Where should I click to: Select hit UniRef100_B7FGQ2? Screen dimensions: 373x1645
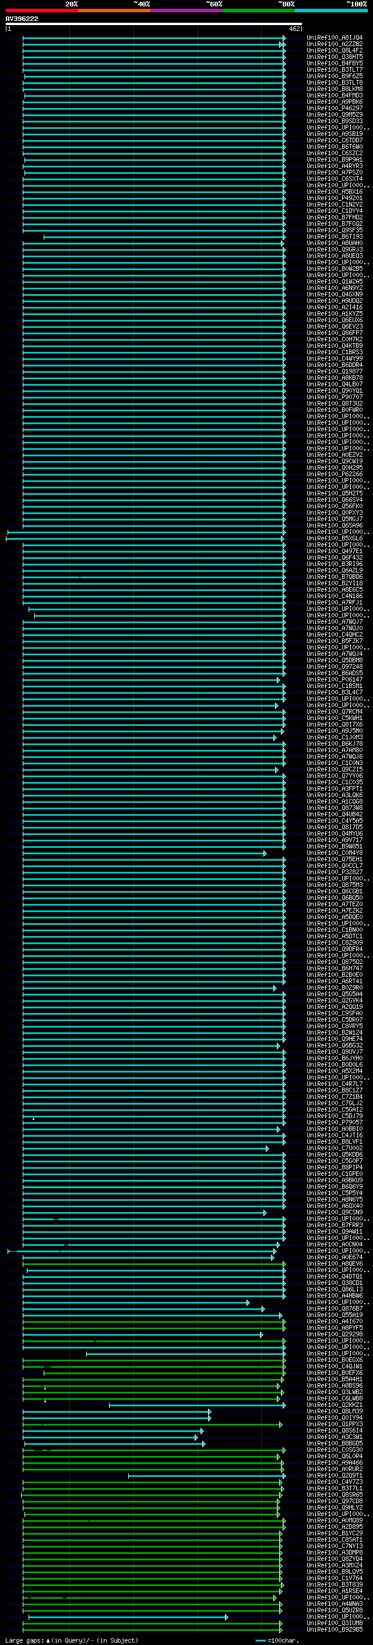point(334,223)
